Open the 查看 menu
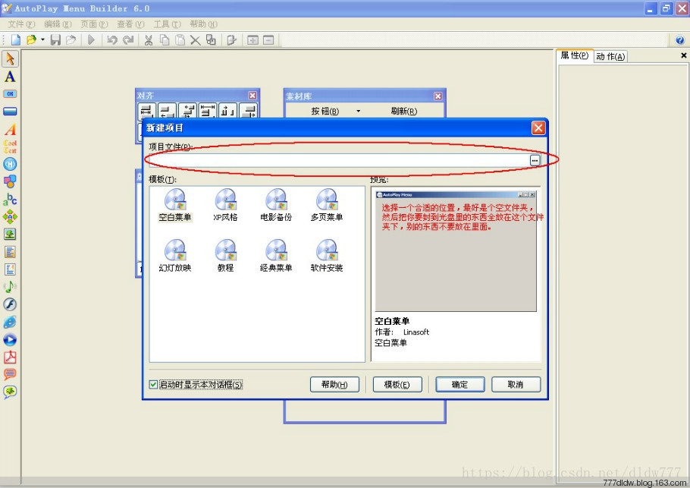 (130, 24)
